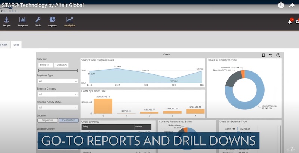Sort by the Amount column header

(x=143, y=127)
